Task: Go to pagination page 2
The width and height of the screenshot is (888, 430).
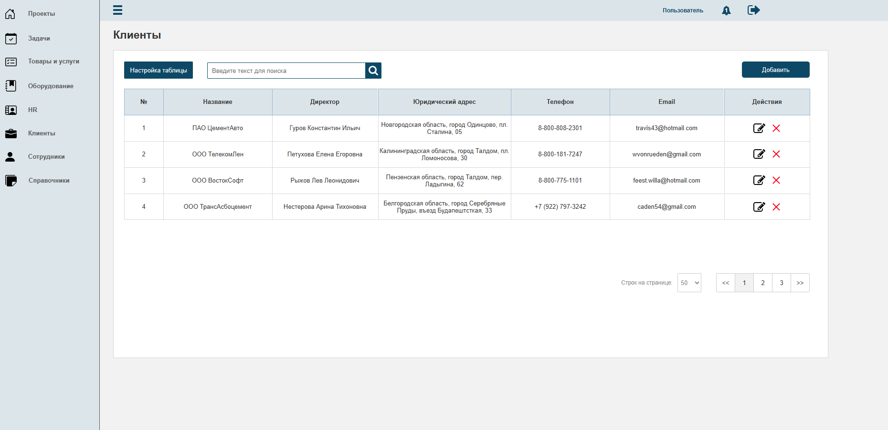Action: pyautogui.click(x=763, y=283)
